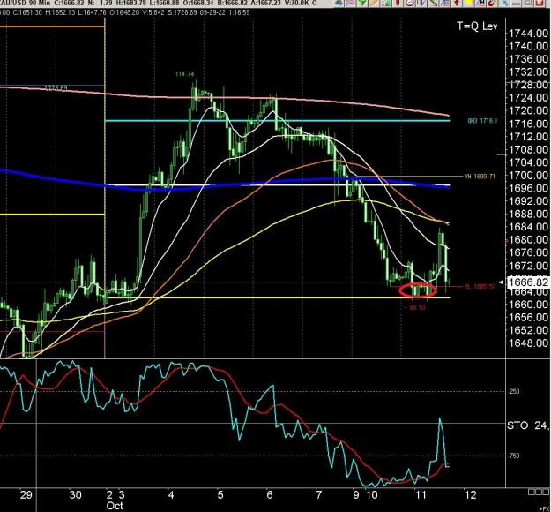Select the text annotation A tool
This screenshot has width=551, height=512.
click(480, 3)
